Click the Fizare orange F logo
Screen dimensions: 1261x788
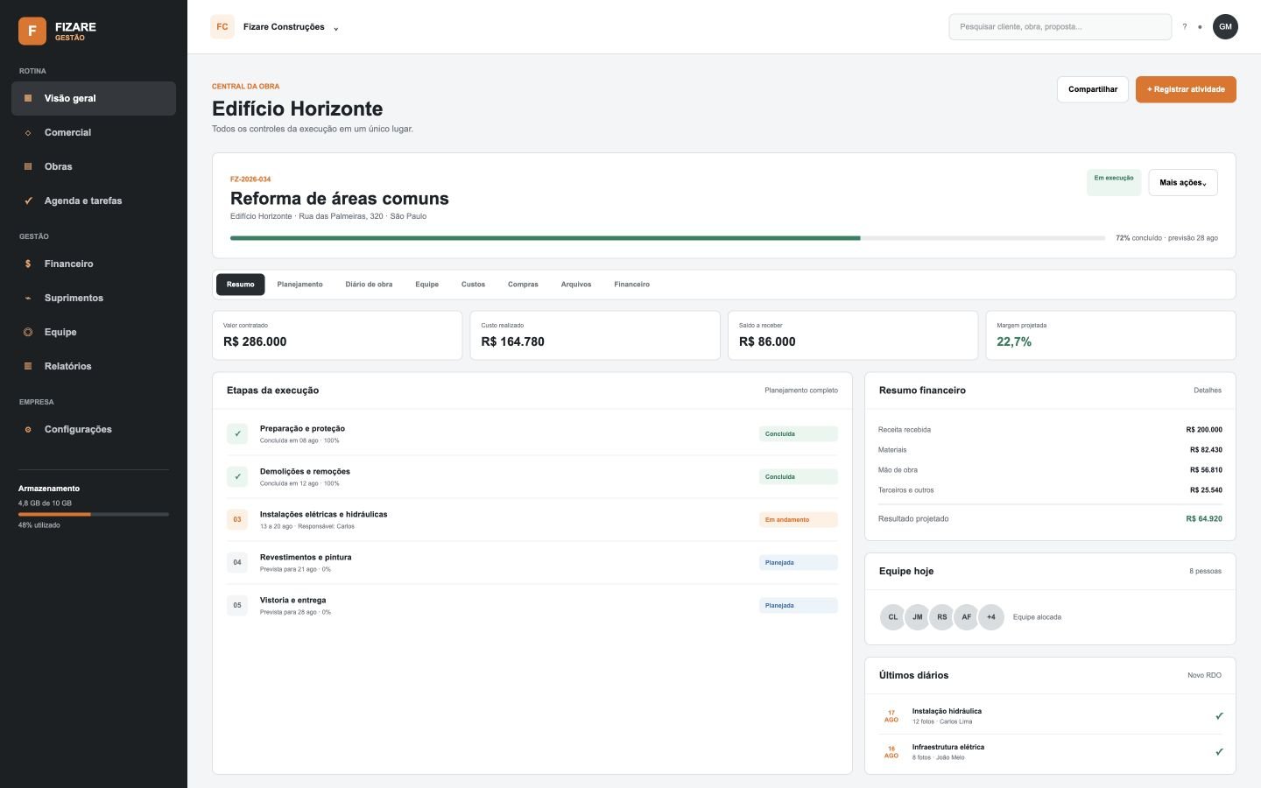coord(32,31)
